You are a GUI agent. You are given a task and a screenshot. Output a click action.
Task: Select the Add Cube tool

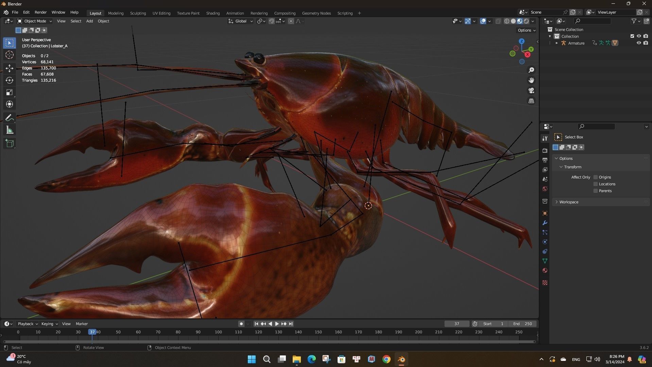point(10,143)
